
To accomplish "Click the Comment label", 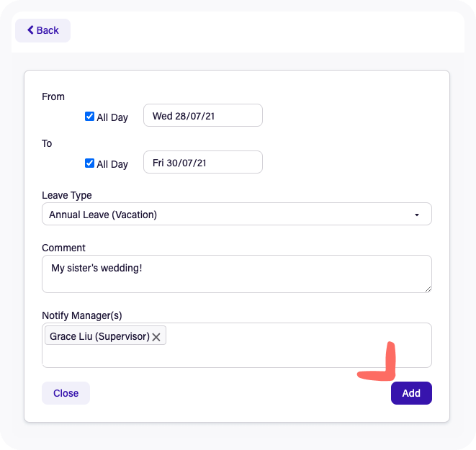I will coord(63,248).
